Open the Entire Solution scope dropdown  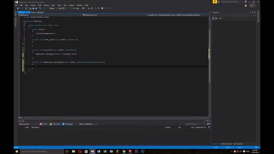(x=28, y=124)
